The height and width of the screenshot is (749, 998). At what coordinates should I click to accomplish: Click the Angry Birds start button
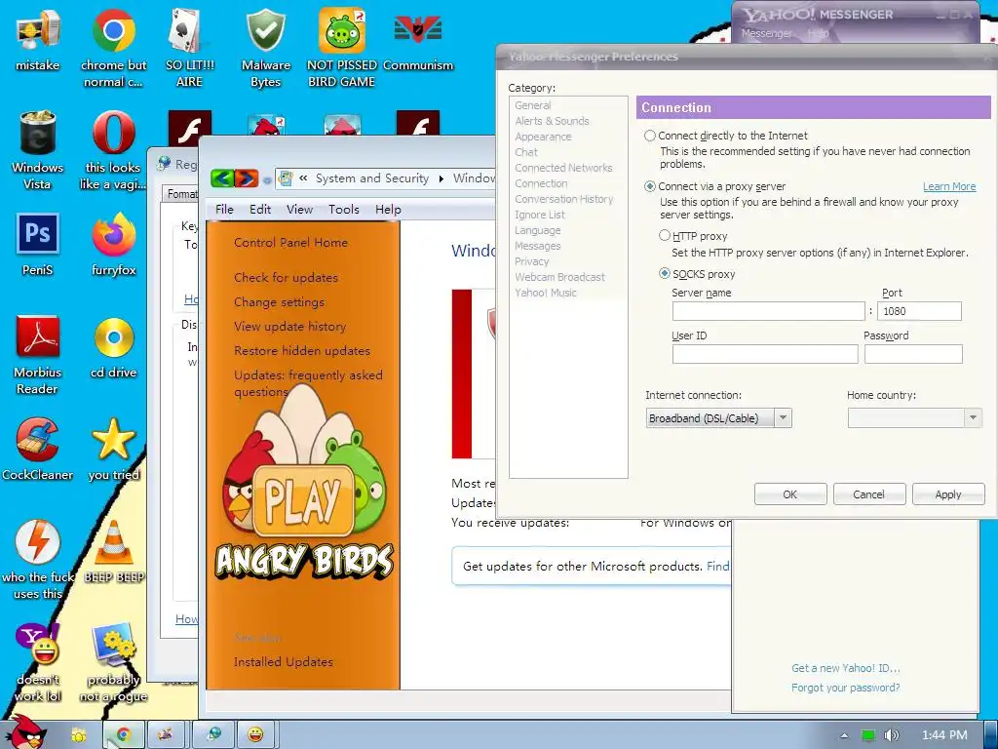point(26,732)
